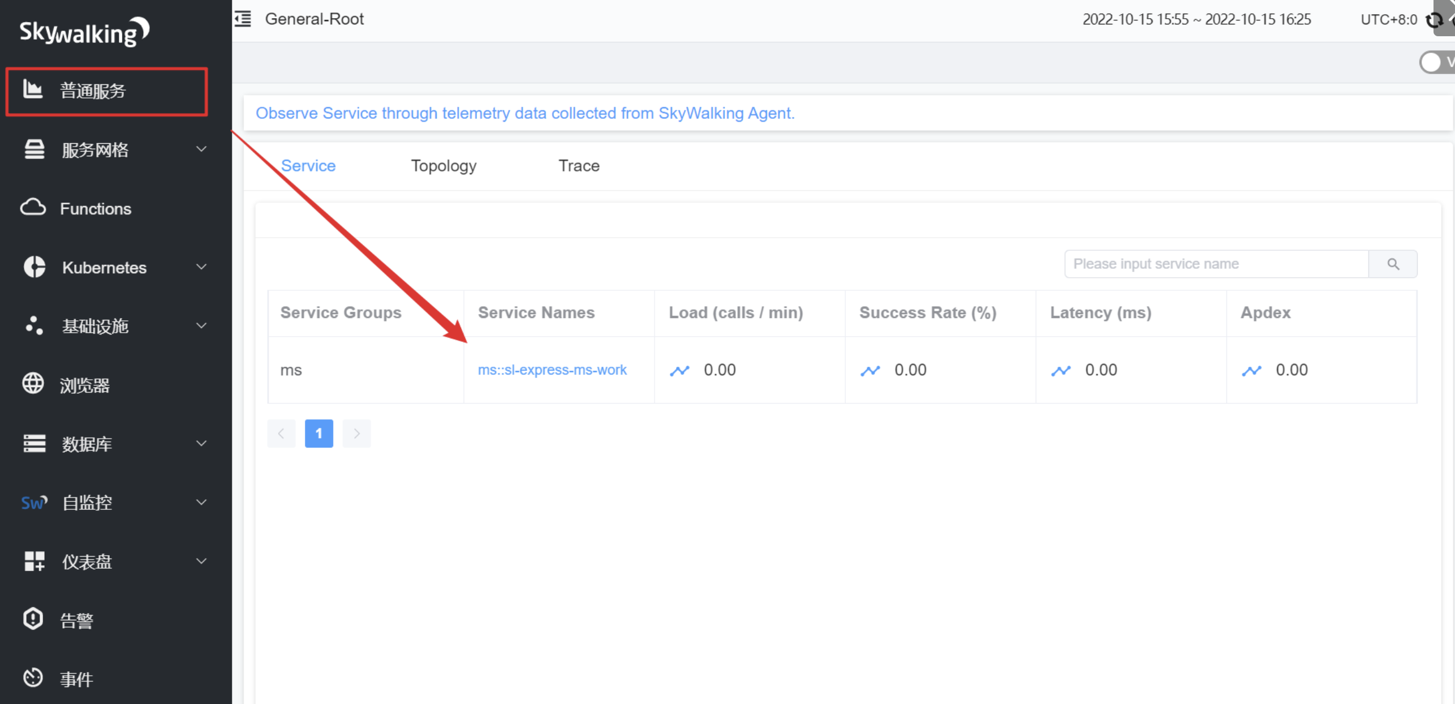
Task: Open the time range date picker
Action: 1196,19
